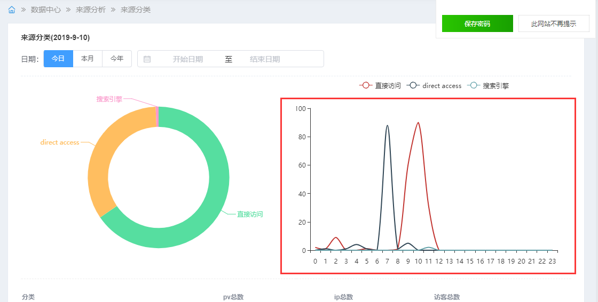
Task: Click the 搜索引擎 pie label
Action: pyautogui.click(x=109, y=99)
